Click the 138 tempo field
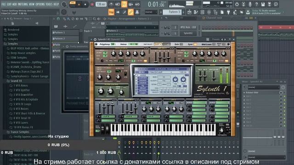This screenshot has height=165, width=294. pyautogui.click(x=101, y=4)
